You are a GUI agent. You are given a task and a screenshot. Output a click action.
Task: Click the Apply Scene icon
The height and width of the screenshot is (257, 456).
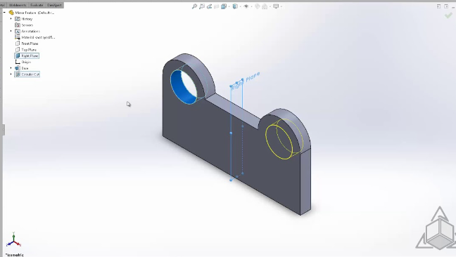tap(265, 6)
